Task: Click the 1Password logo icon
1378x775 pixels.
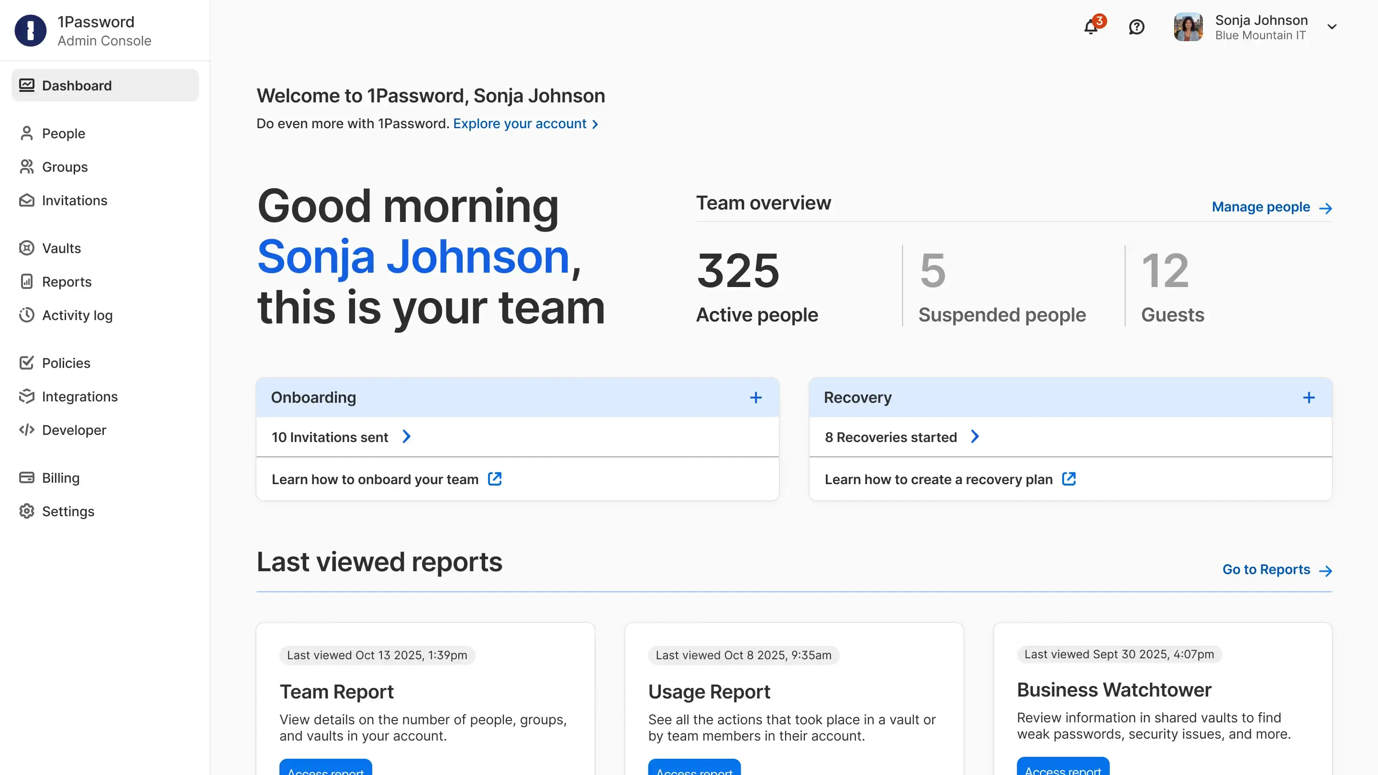Action: coord(31,31)
